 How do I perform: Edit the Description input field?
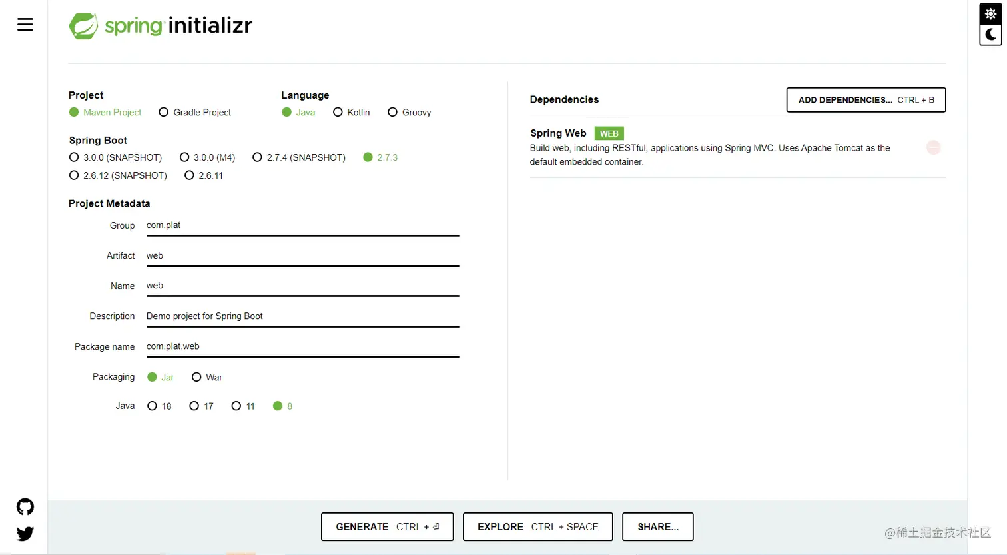click(303, 316)
